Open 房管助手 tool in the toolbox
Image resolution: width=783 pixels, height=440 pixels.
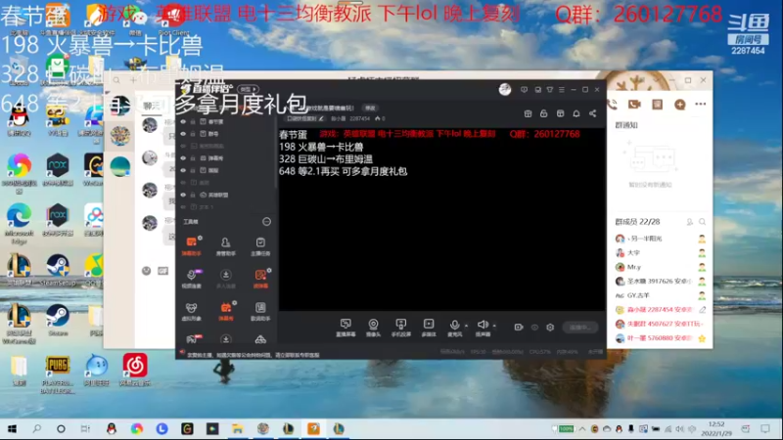tap(226, 245)
